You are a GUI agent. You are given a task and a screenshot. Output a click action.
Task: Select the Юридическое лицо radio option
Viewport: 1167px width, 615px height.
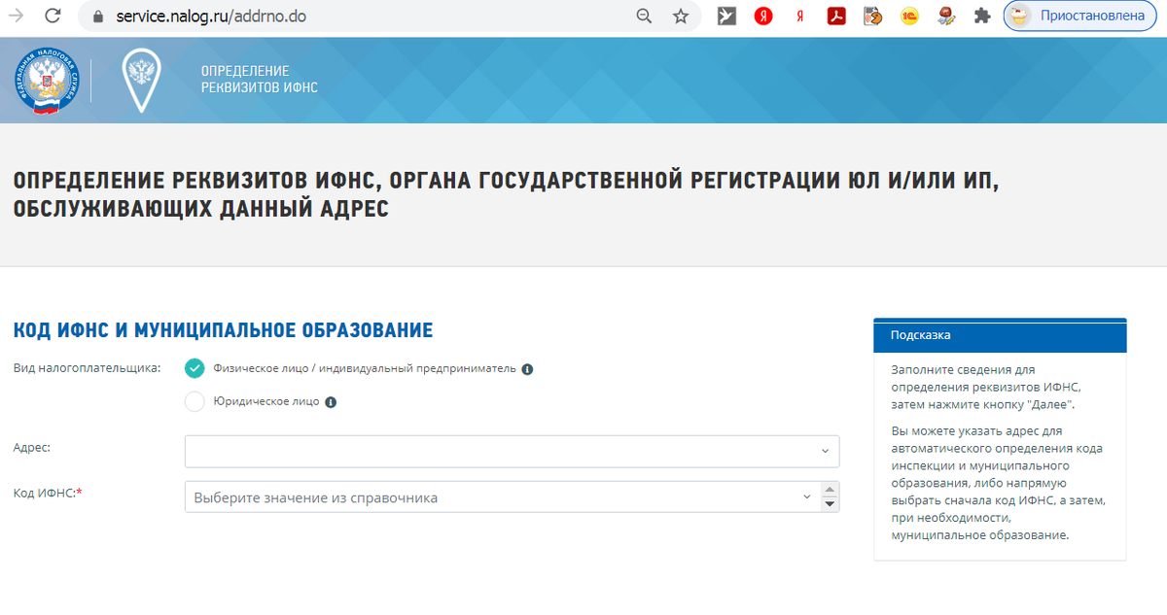[x=194, y=401]
